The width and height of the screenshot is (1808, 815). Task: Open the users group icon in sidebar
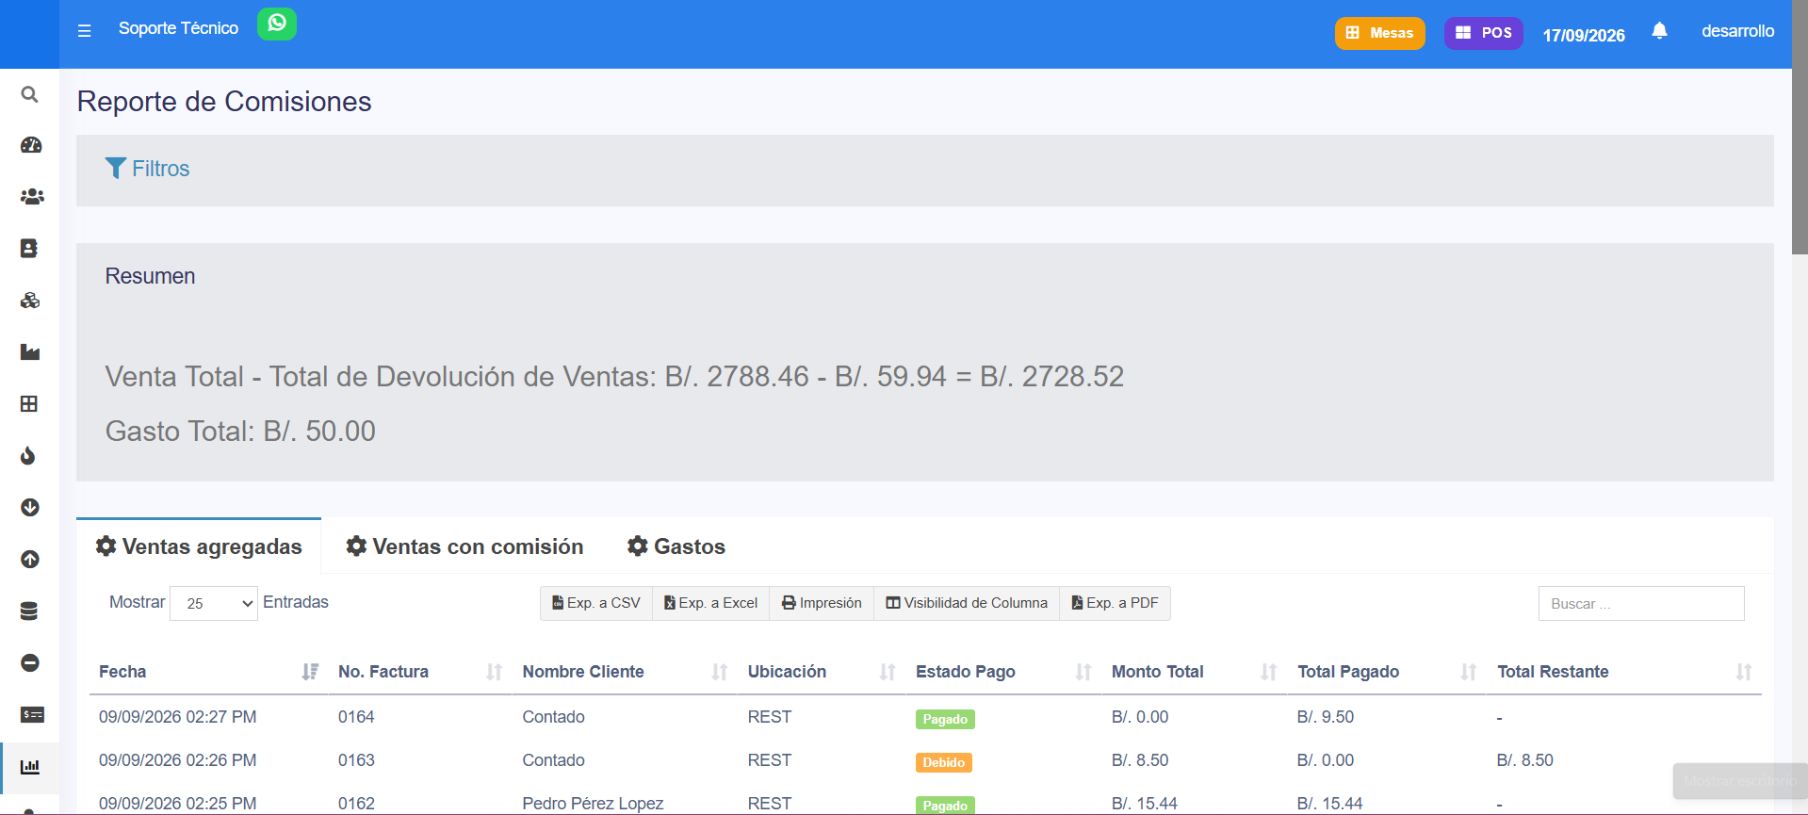32,197
